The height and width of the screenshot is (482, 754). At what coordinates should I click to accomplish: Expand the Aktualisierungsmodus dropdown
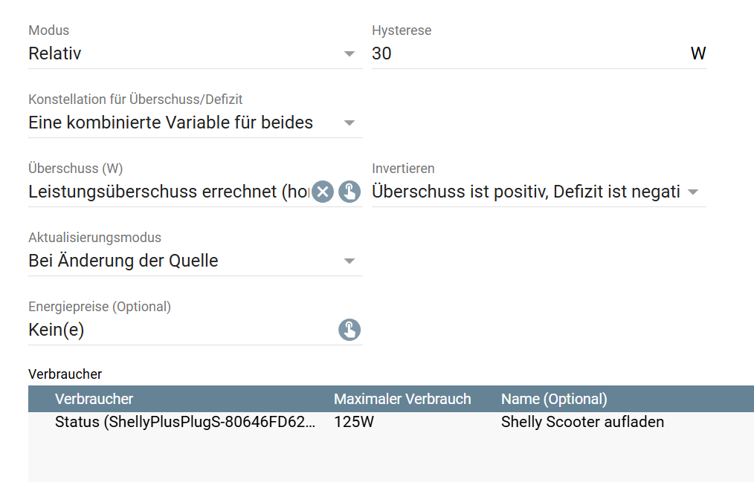[349, 261]
